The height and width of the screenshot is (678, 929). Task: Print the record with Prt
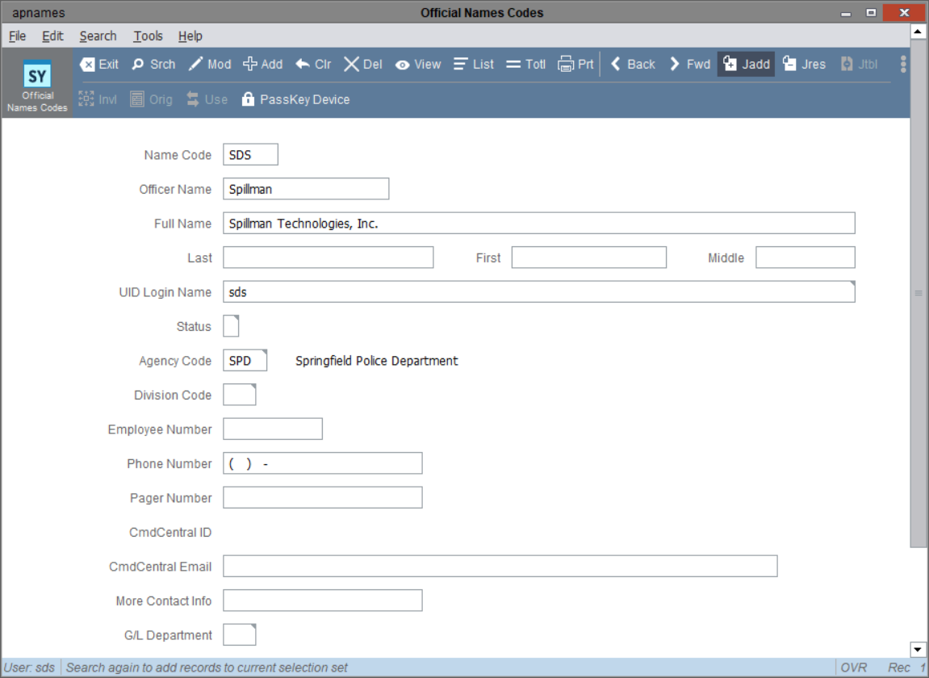[575, 64]
